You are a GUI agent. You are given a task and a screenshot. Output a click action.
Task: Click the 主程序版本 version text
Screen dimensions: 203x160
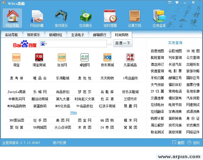[x=21, y=143]
